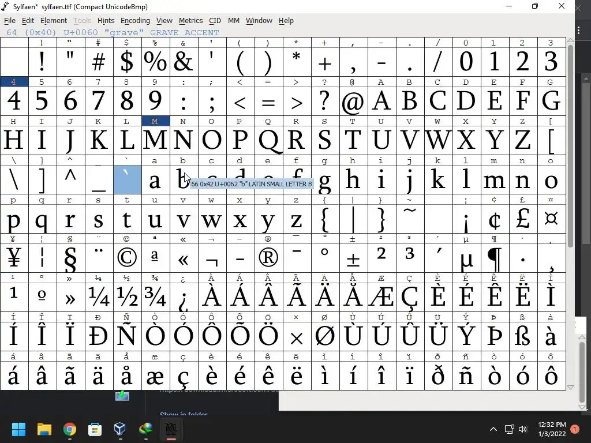Click the scroll down arrow of font view
Viewport: 591px width, 443px height.
click(570, 387)
